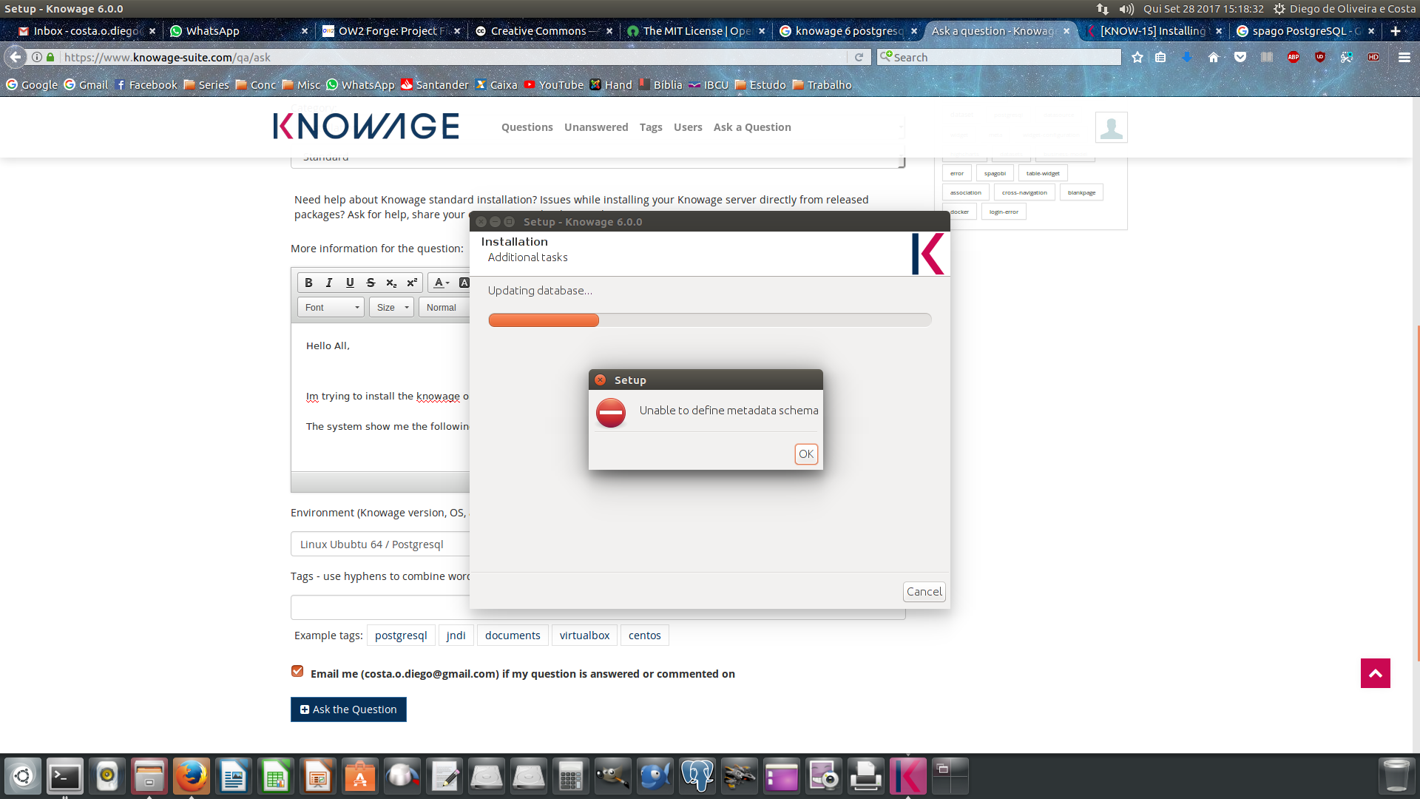This screenshot has height=799, width=1420.
Task: Select the jndi example tag
Action: [x=456, y=636]
